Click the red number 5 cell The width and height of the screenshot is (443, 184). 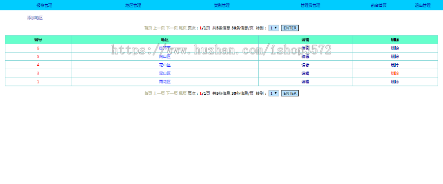point(38,56)
